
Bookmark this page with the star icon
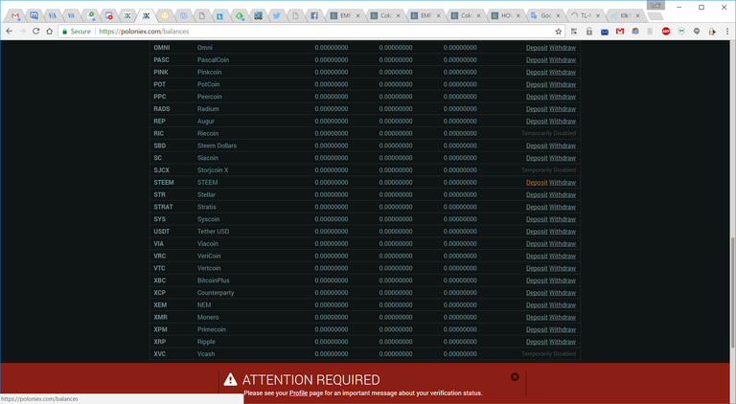pyautogui.click(x=558, y=32)
